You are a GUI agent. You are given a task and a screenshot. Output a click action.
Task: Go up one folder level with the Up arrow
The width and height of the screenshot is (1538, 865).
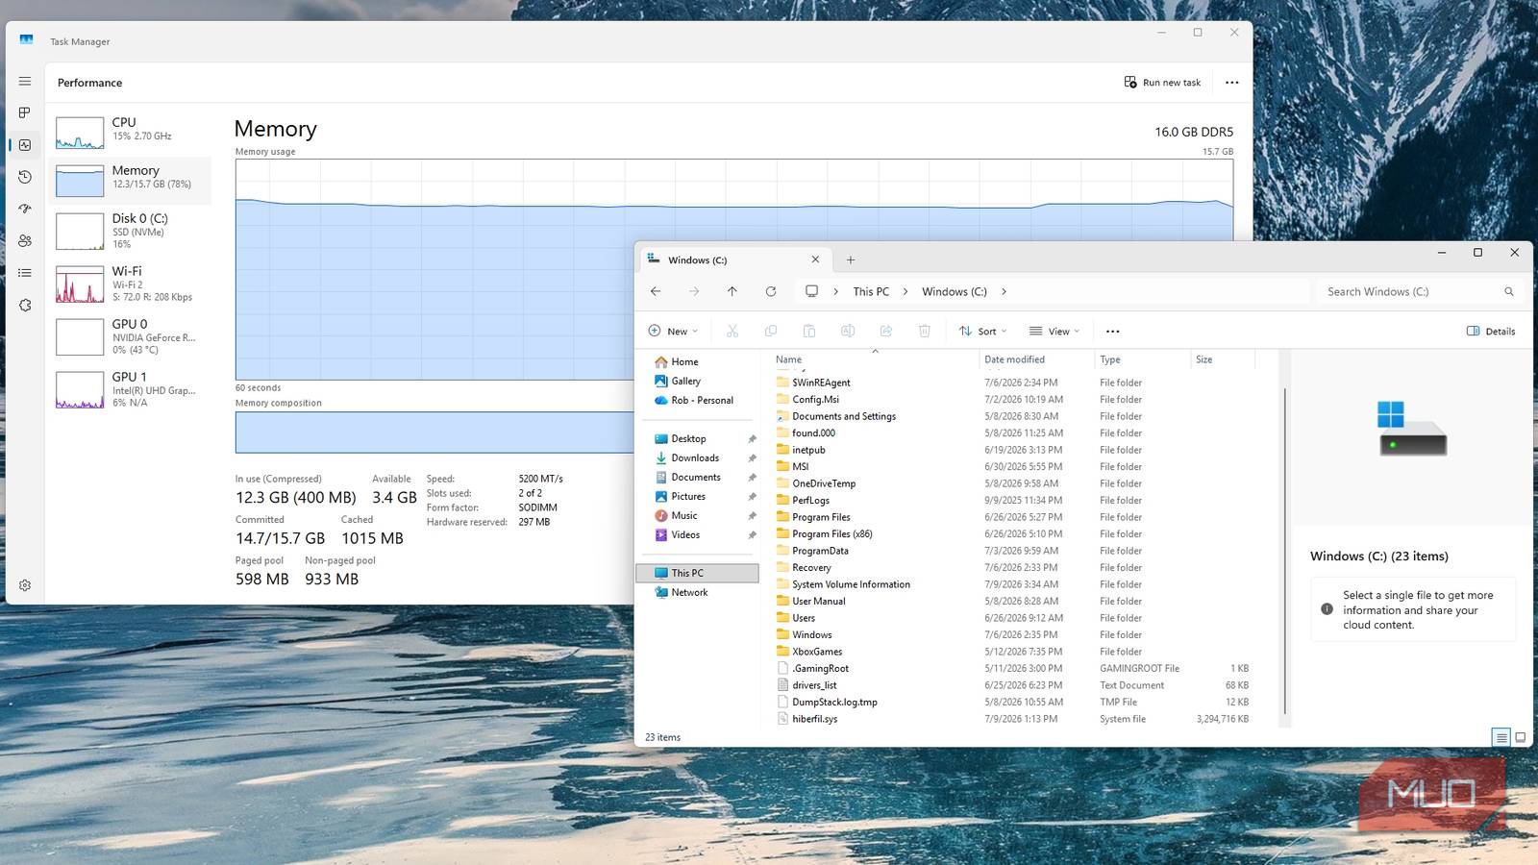pos(732,291)
